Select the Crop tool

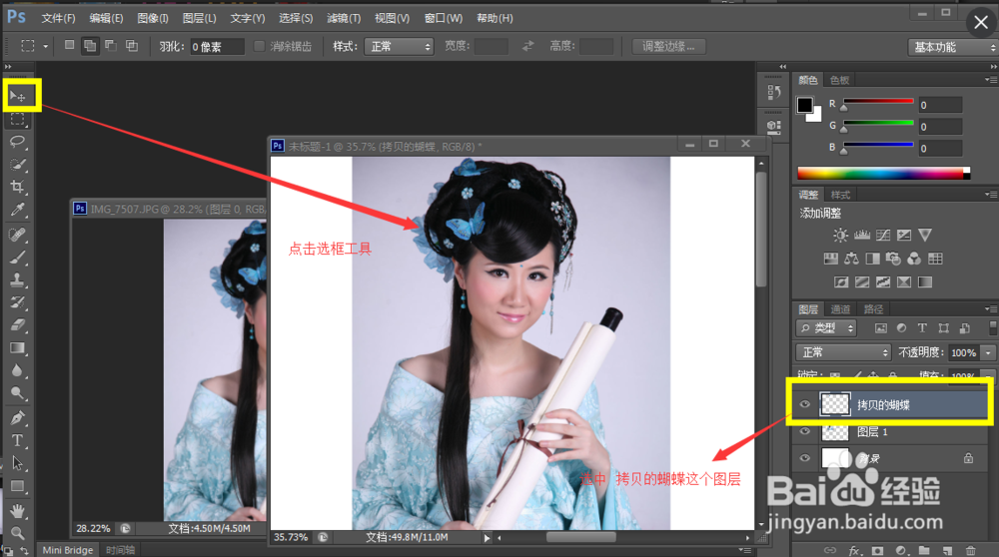tap(18, 187)
